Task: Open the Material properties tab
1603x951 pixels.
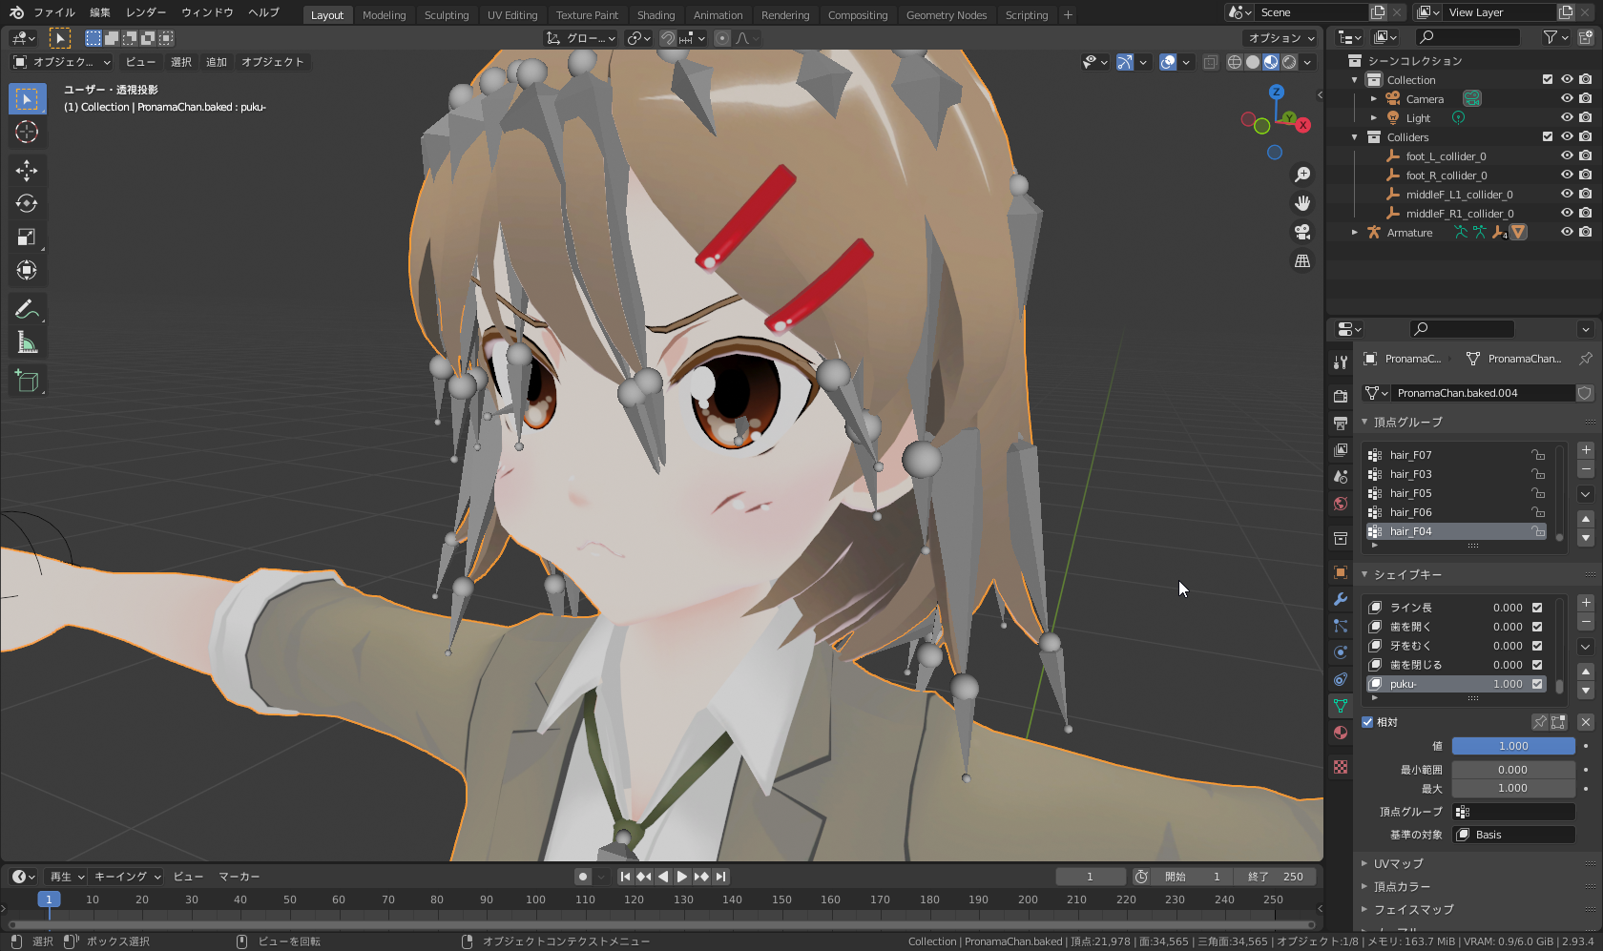Action: click(1341, 733)
